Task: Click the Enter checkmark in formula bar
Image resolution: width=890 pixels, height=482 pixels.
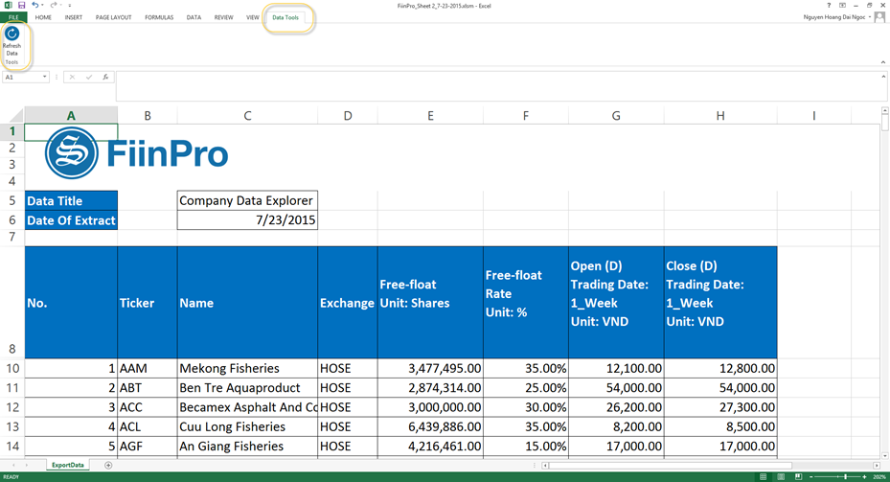Action: (x=88, y=78)
